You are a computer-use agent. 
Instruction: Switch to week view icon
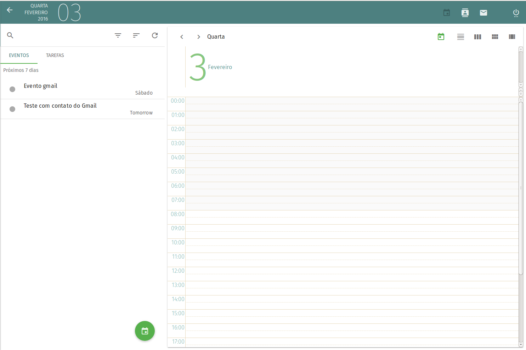tap(477, 37)
